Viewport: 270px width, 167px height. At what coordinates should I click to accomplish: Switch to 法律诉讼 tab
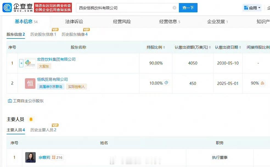point(74,21)
